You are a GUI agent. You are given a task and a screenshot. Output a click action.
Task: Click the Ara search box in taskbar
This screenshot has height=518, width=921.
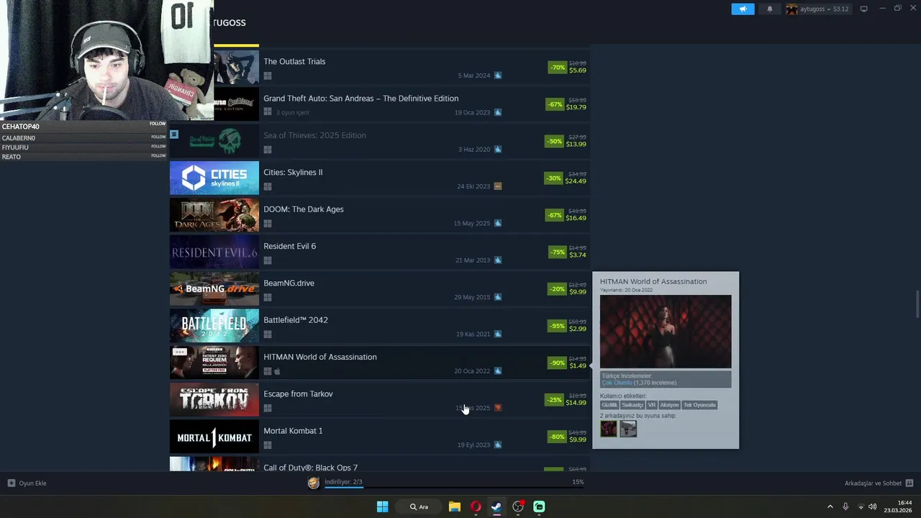pyautogui.click(x=419, y=506)
